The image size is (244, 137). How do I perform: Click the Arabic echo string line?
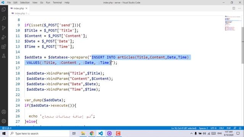point(62,116)
